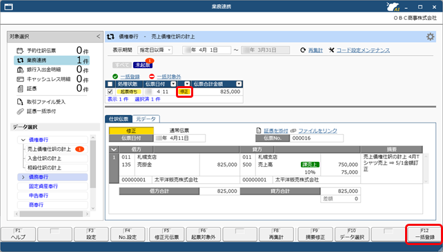Click the green 課売上 tax tag
This screenshot has width=443, height=252.
[x=310, y=165]
